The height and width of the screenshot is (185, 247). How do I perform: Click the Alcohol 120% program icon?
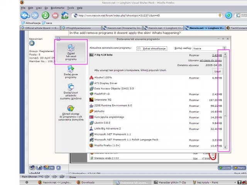pos(91,77)
